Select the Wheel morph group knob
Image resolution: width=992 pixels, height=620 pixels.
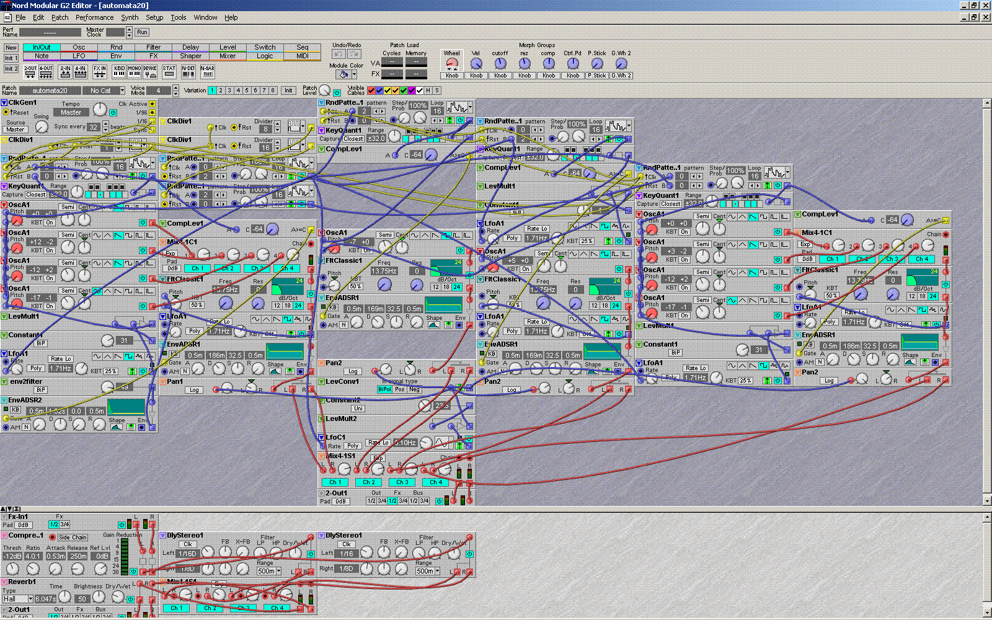[452, 63]
